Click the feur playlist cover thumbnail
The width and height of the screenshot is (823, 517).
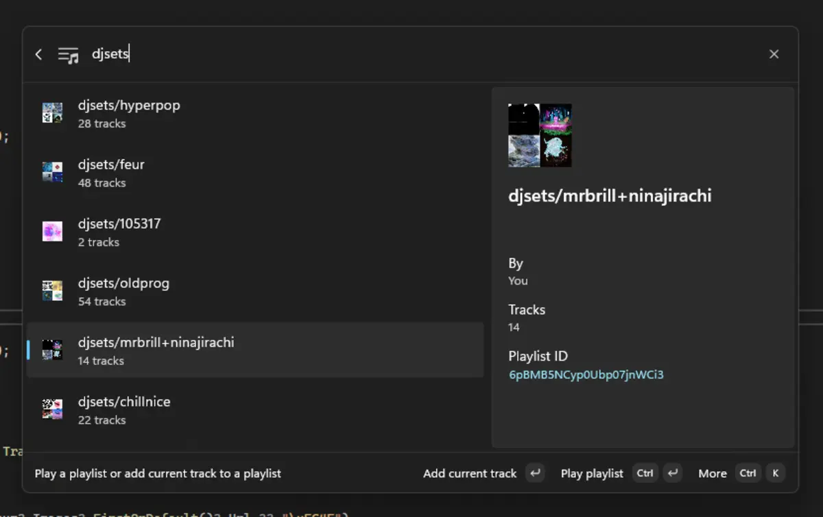(x=52, y=173)
